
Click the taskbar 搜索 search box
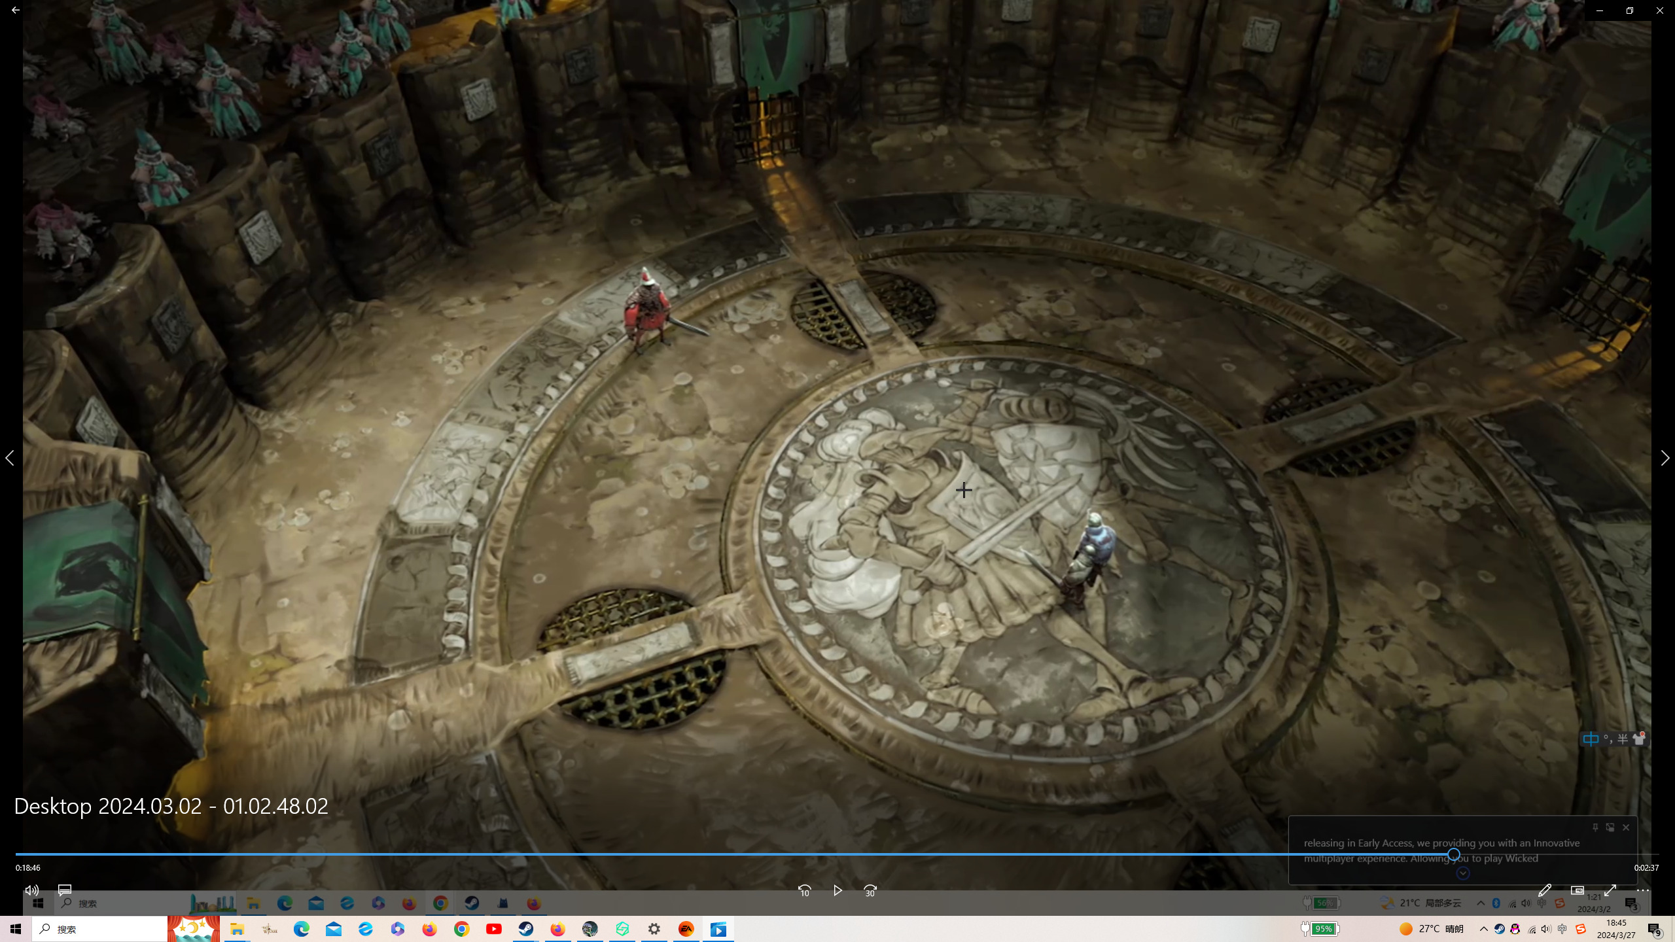(x=99, y=929)
